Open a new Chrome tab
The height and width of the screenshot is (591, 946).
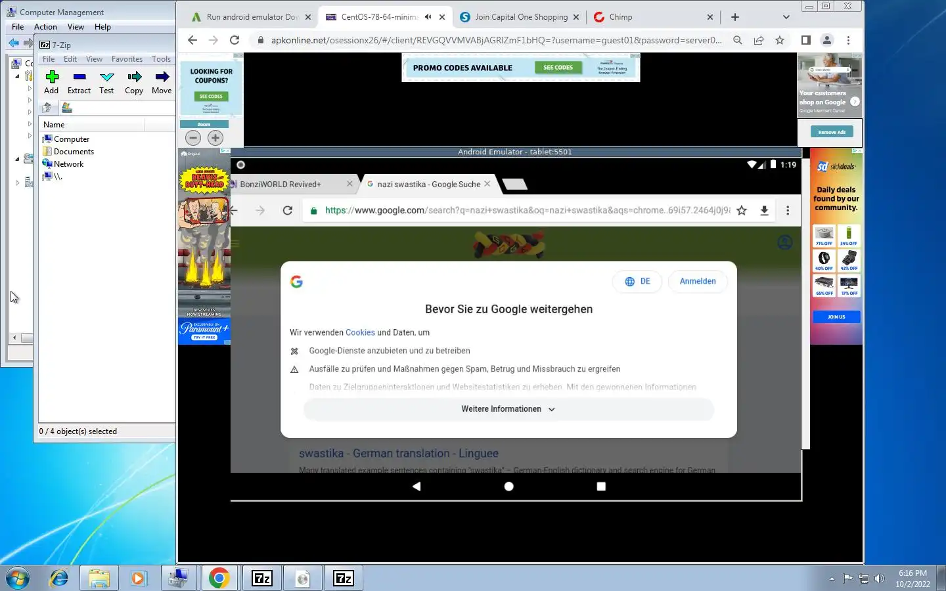(735, 17)
